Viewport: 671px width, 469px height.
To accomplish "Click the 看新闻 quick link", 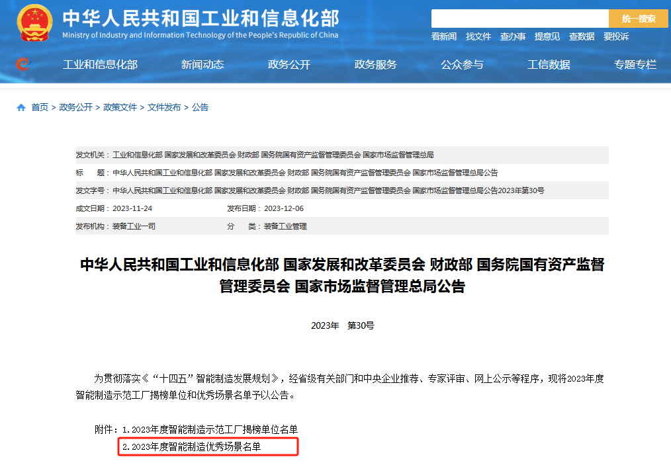I will [444, 36].
